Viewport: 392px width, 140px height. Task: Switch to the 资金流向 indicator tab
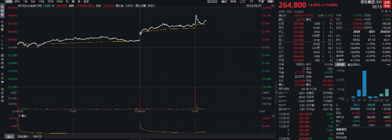click(23, 137)
